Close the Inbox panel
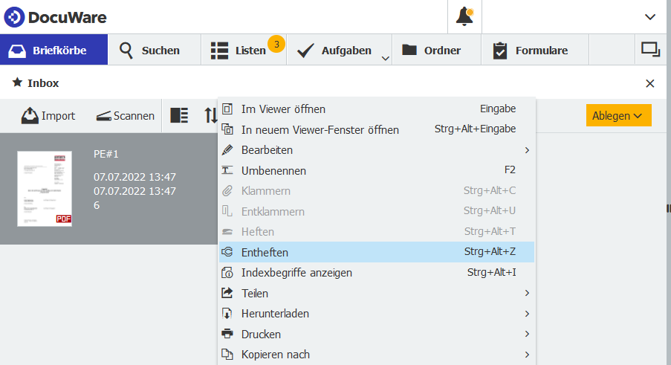The width and height of the screenshot is (671, 365). pos(650,83)
